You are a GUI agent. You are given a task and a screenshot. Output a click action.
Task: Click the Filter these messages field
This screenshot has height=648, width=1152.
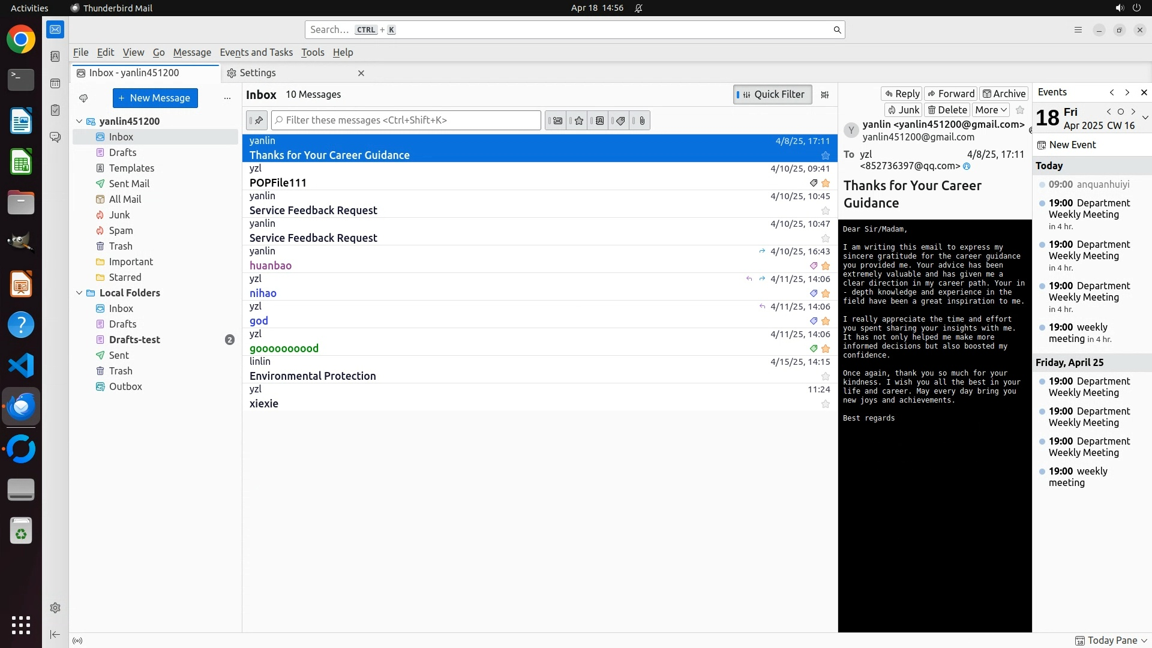coord(406,121)
